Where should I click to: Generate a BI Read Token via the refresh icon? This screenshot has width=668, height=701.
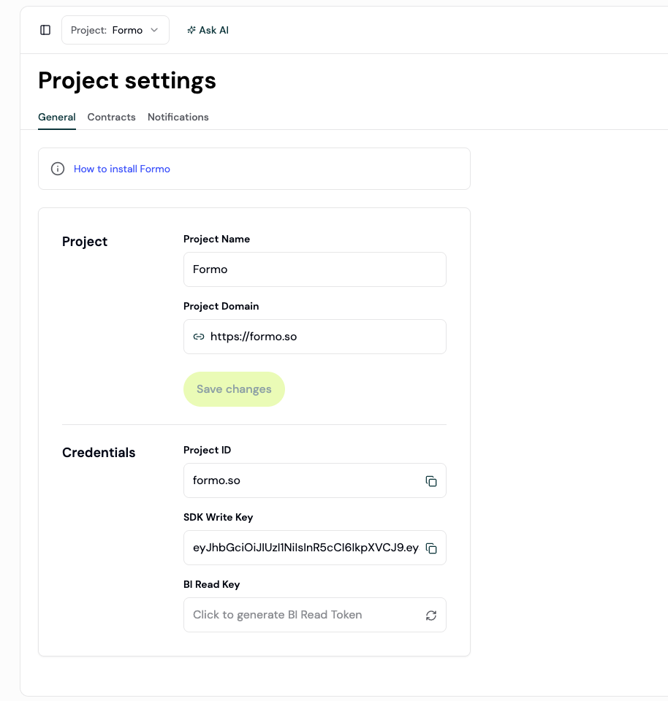pyautogui.click(x=430, y=615)
